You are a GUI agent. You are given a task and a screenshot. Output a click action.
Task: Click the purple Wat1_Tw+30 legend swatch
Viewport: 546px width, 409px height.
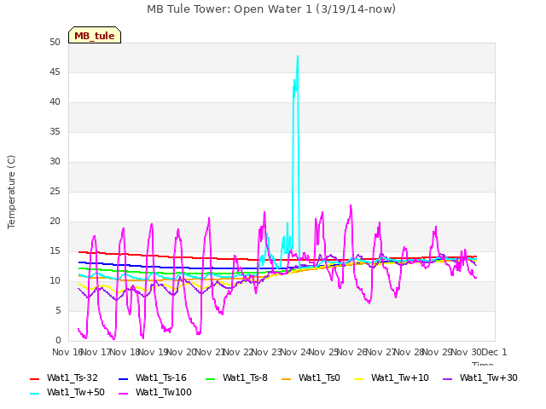click(x=447, y=378)
